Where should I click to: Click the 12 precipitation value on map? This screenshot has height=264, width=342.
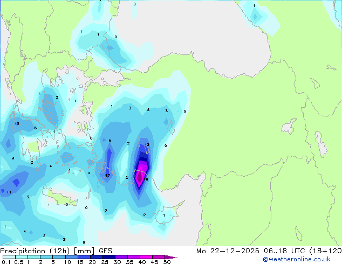coord(17,123)
